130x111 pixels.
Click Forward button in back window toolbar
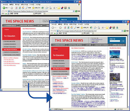point(12,8)
